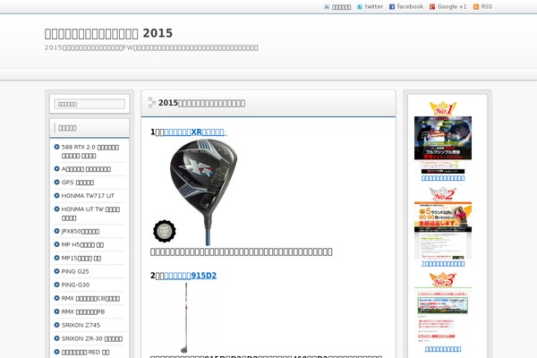Click the bookmark icon left of twitter
This screenshot has height=358, width=537.
point(327,7)
